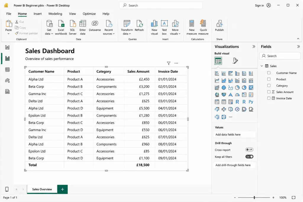Screen dimensions: 303x202
Task: Insert a New visual
Action: (x=154, y=28)
